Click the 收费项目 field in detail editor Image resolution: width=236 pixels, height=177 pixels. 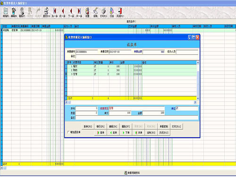click(x=137, y=109)
